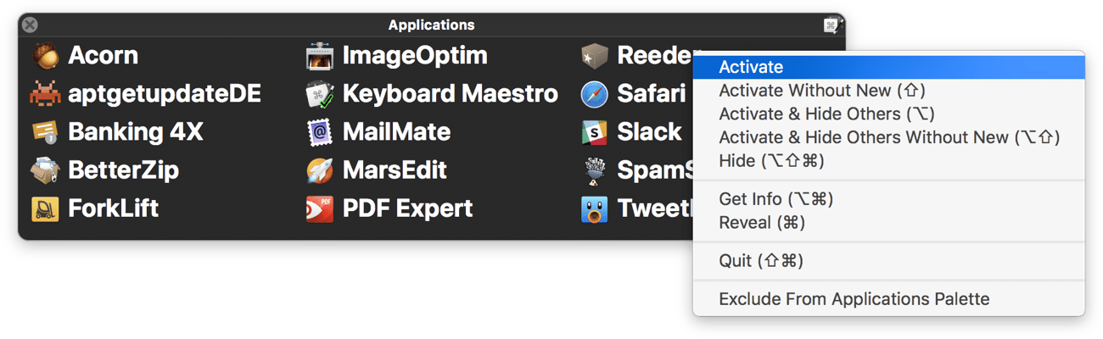
Task: Click the Banking 4X icon
Action: 45,132
